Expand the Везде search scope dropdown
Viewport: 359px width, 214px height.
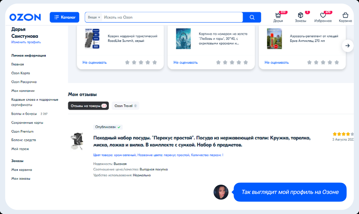click(94, 17)
